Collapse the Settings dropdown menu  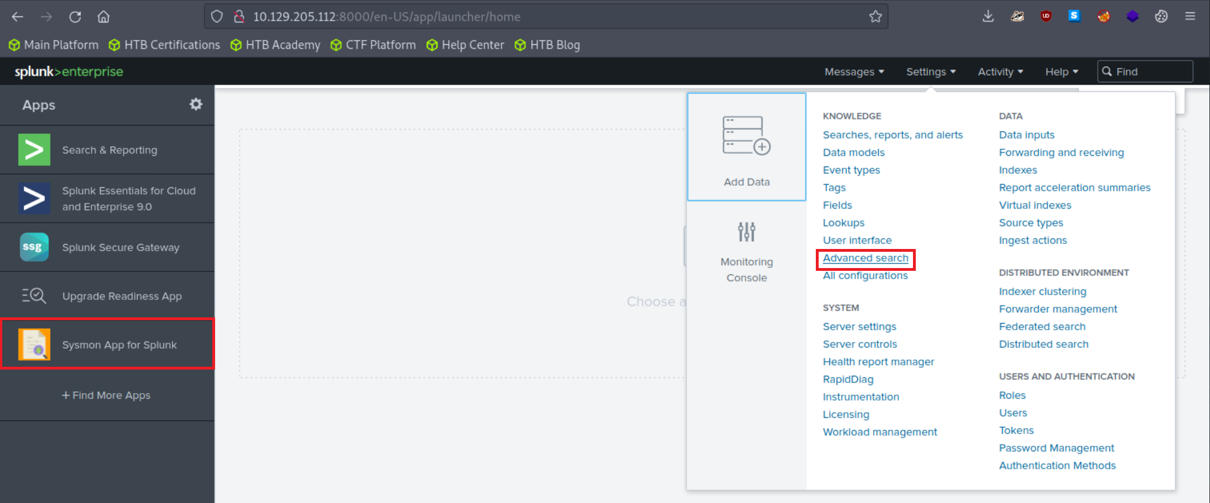tap(930, 72)
